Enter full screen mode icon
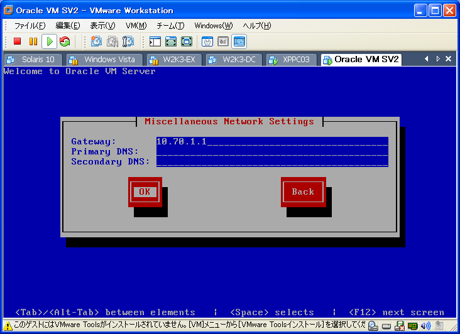Viewport: 460px width, 334px height. pyautogui.click(x=187, y=41)
